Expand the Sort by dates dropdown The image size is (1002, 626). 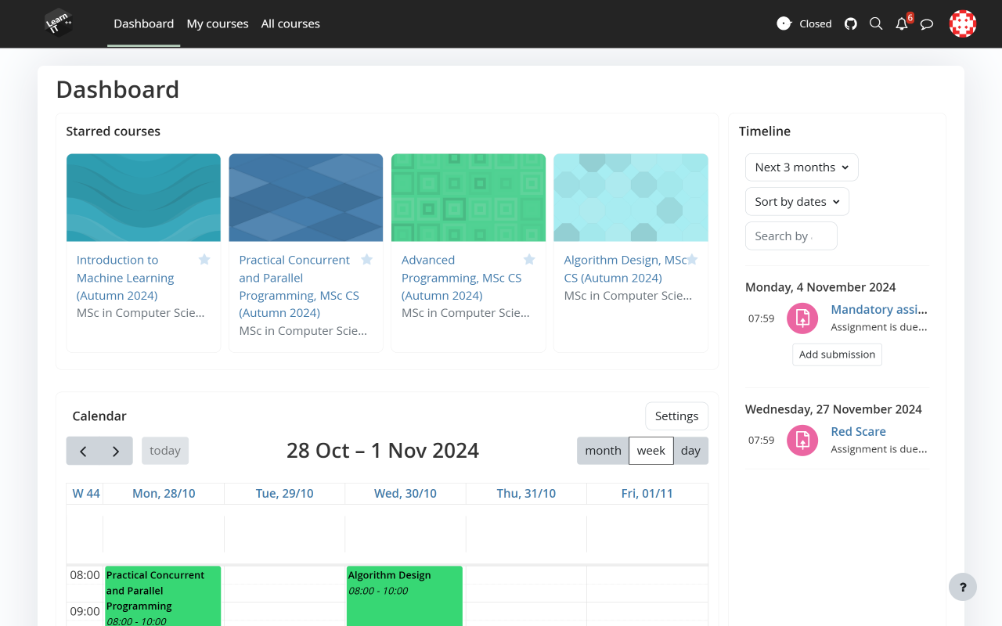coord(797,202)
